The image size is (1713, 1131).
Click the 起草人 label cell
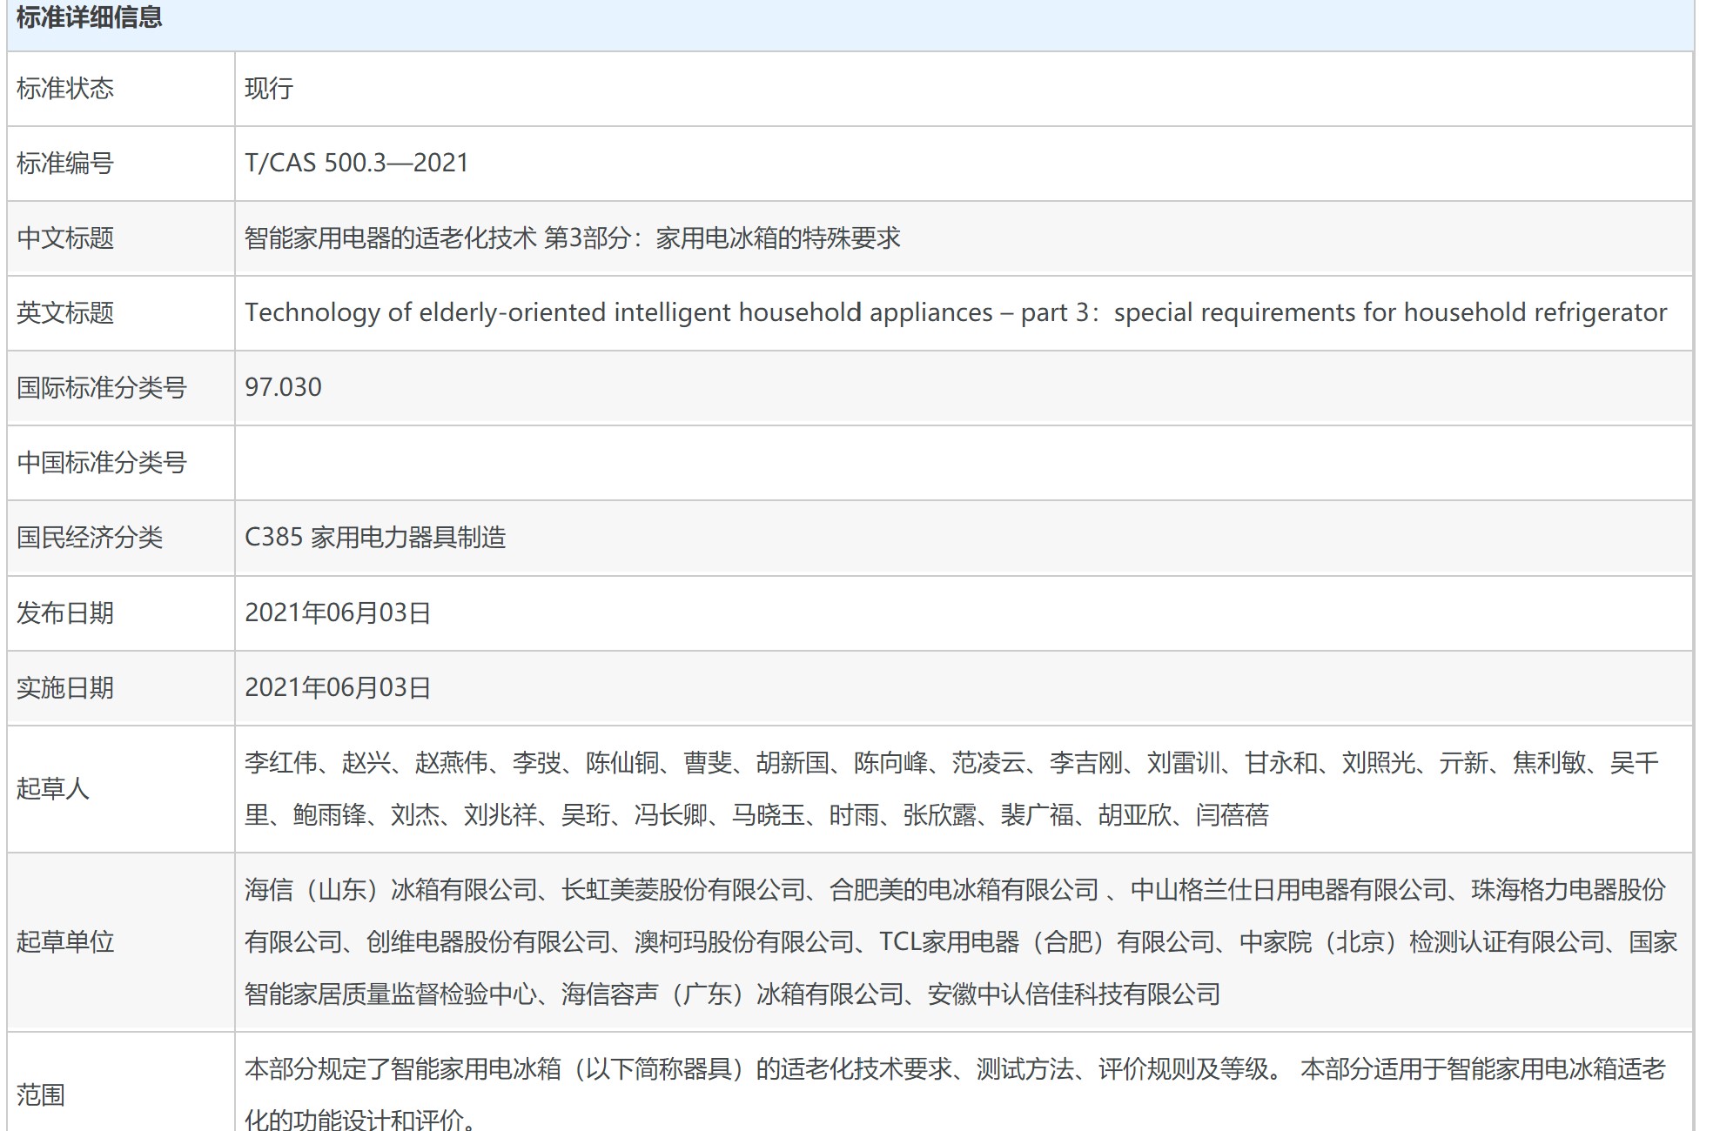point(53,789)
